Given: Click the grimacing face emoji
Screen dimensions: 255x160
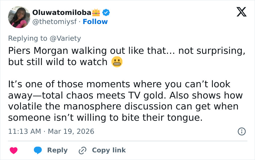Looking at the screenshot, I should 117,62.
